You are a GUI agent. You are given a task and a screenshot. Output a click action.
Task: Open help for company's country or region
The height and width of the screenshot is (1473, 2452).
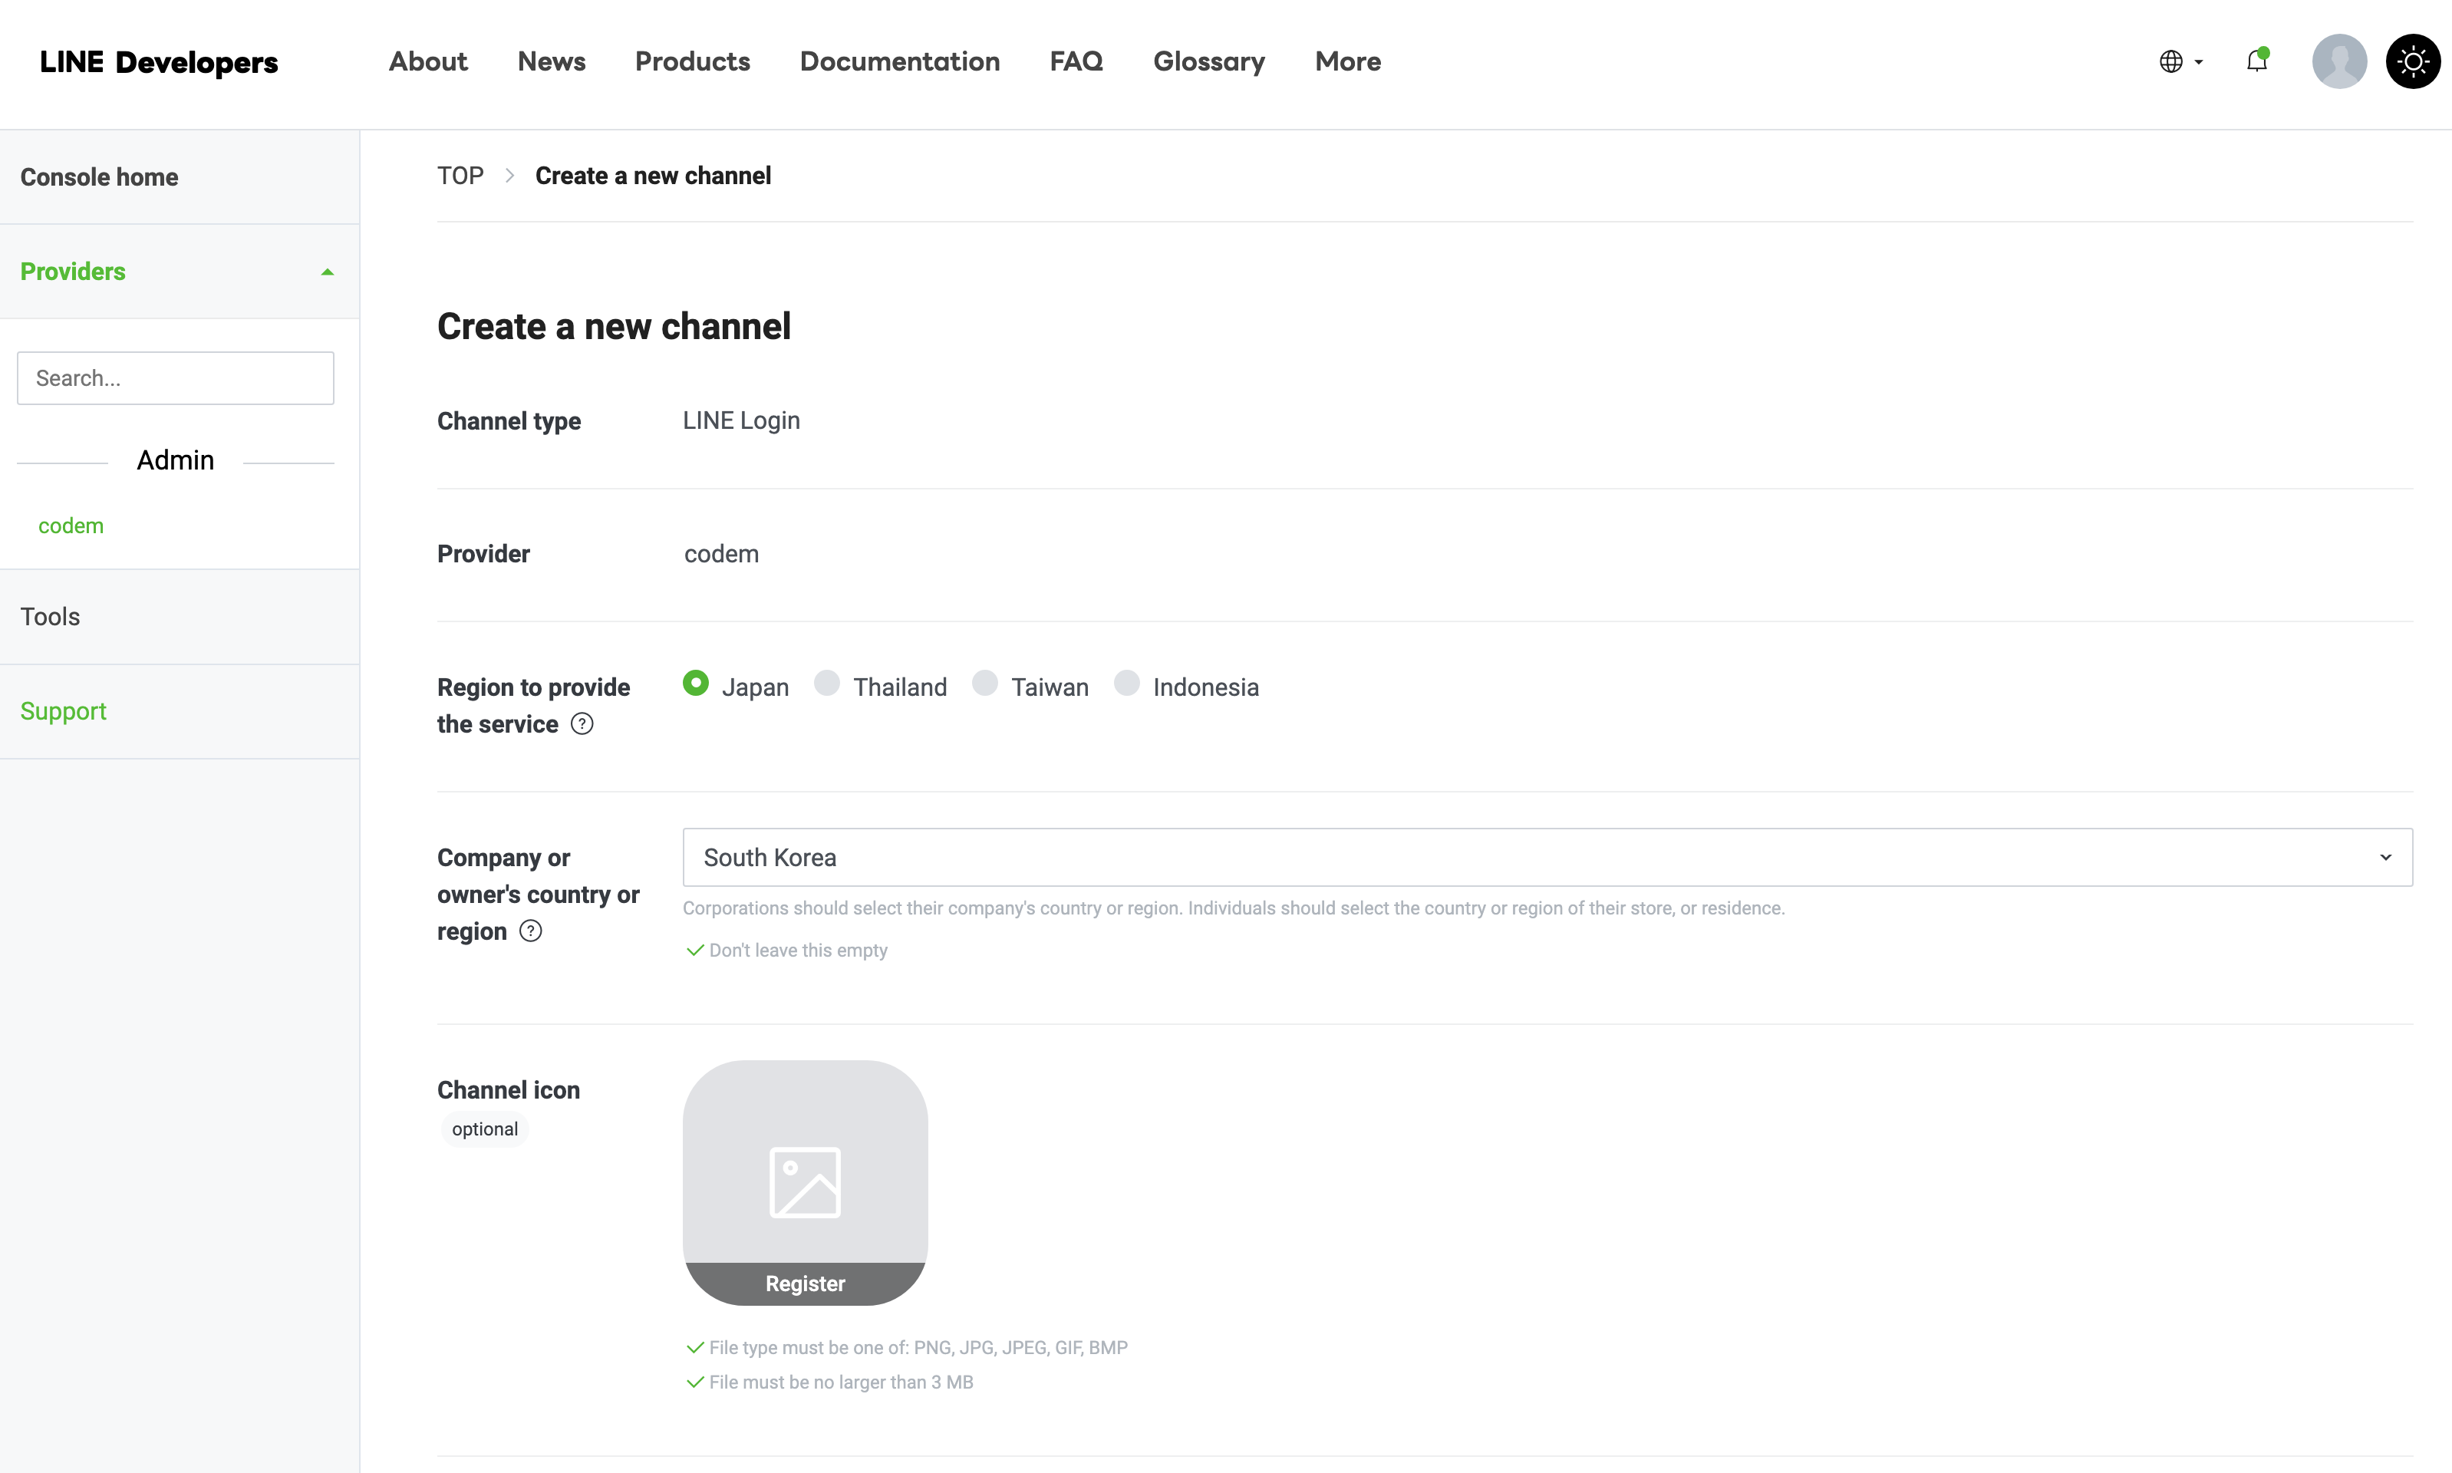(531, 931)
